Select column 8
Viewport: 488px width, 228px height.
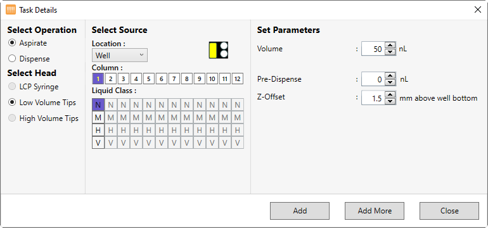coord(187,79)
